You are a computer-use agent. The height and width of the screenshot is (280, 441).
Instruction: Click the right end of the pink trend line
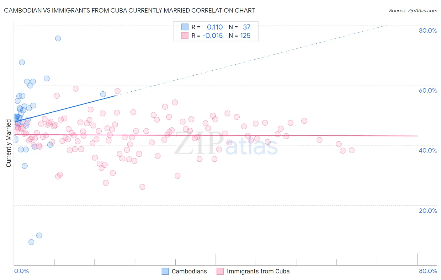(417, 136)
